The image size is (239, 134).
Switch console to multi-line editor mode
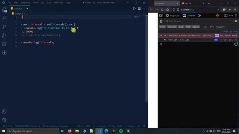coord(236,44)
